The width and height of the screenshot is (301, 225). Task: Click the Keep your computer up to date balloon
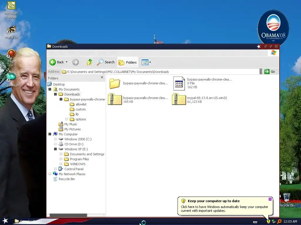point(225,206)
